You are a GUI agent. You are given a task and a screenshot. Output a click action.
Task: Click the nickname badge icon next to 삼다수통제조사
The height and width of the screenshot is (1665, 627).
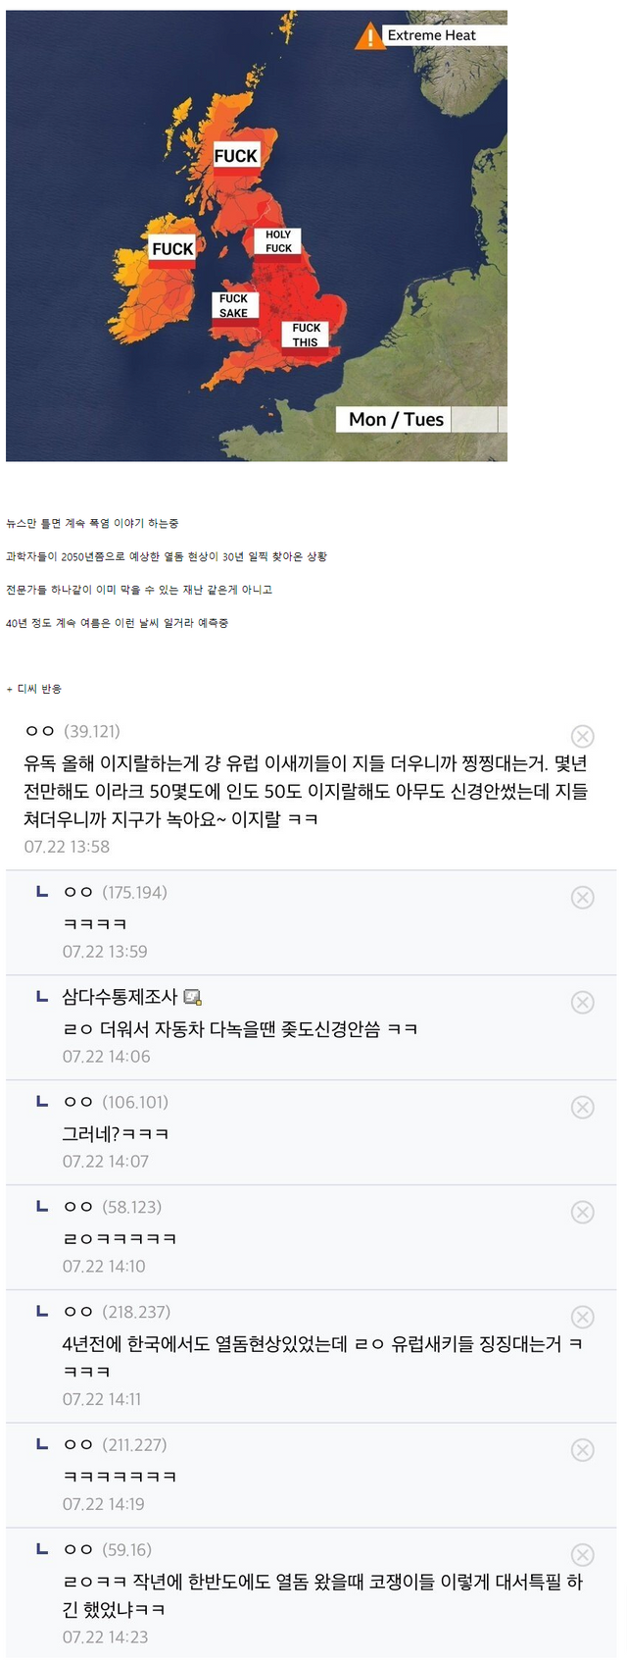(192, 997)
